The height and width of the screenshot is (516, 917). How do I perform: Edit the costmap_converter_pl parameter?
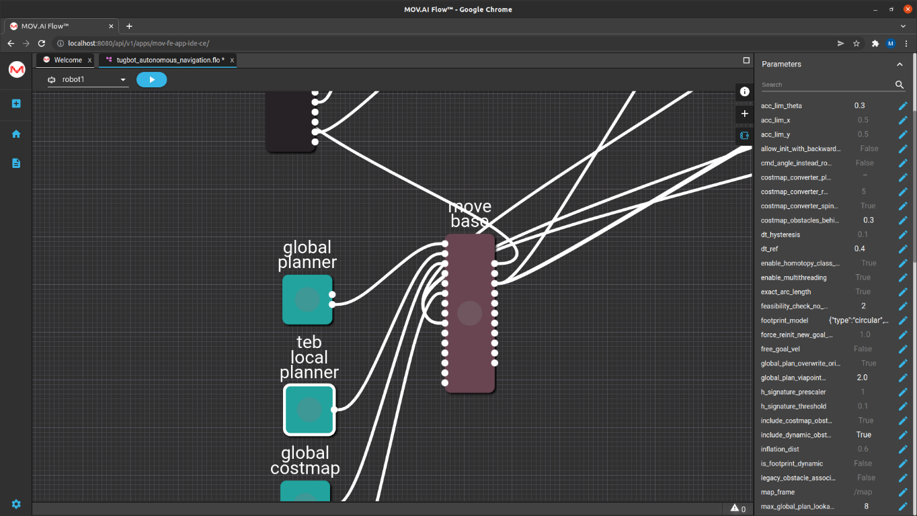pyautogui.click(x=903, y=177)
